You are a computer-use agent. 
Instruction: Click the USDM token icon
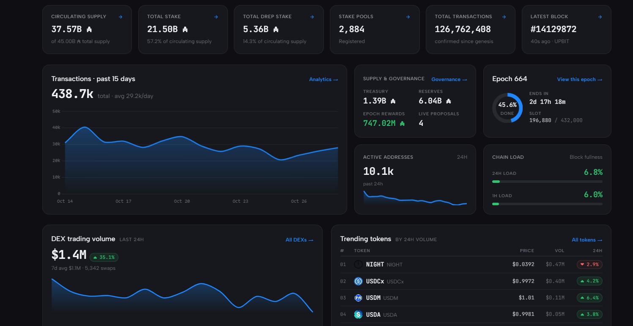point(359,298)
